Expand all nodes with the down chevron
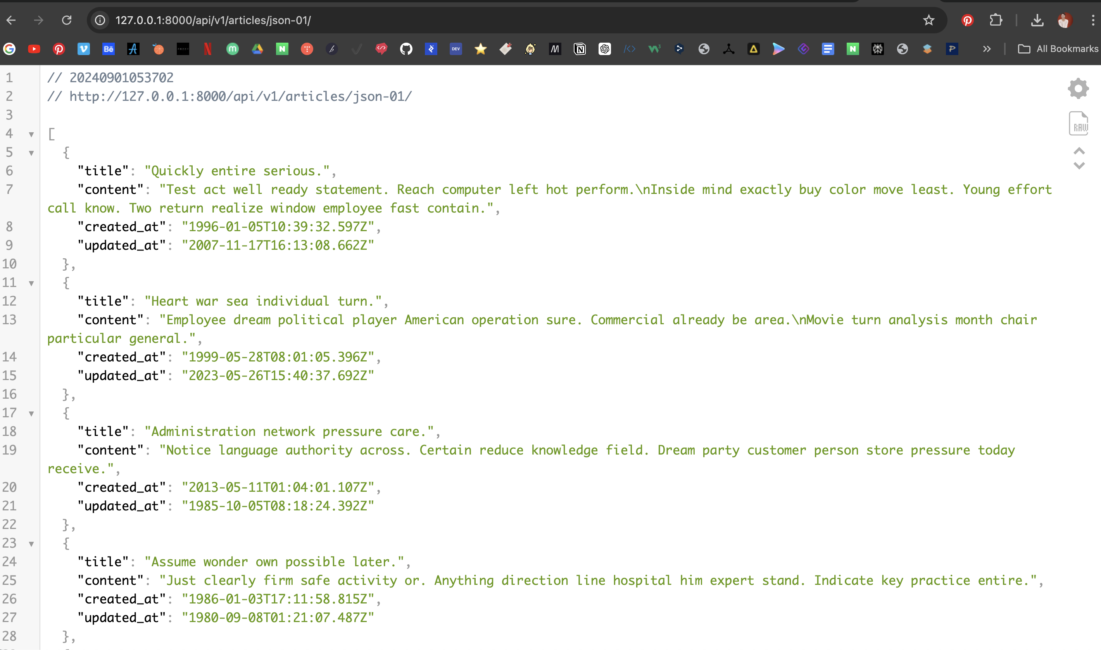The image size is (1101, 650). (1079, 166)
